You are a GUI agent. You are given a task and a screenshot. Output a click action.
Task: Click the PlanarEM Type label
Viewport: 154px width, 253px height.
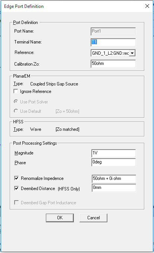point(18,84)
